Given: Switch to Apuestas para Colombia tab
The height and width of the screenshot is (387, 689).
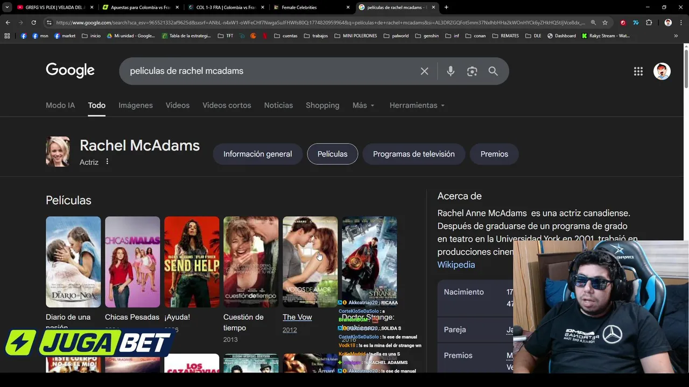Looking at the screenshot, I should pos(140,8).
